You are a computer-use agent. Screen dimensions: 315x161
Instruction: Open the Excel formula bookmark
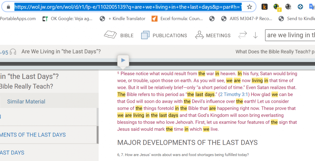coord(177,19)
